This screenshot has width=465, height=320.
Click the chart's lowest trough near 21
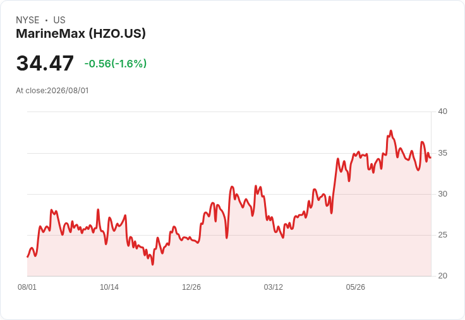point(152,265)
